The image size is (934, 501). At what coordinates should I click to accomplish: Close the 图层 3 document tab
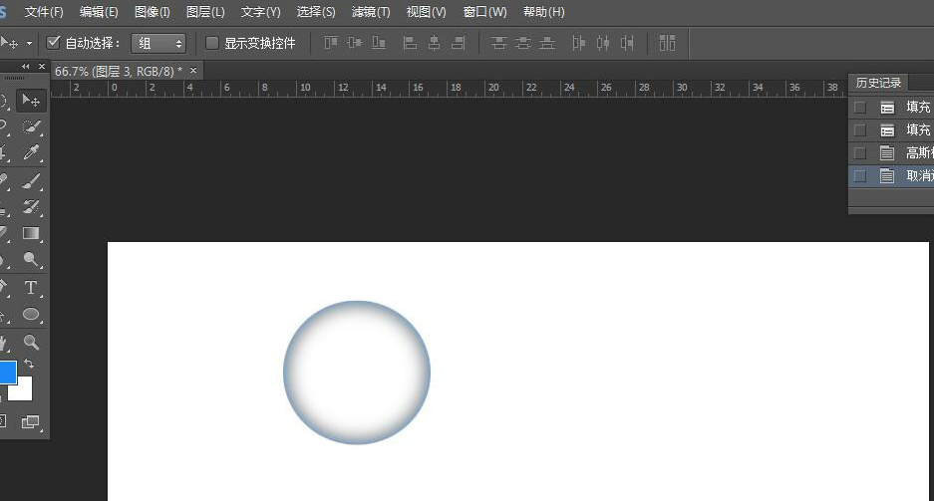[193, 70]
